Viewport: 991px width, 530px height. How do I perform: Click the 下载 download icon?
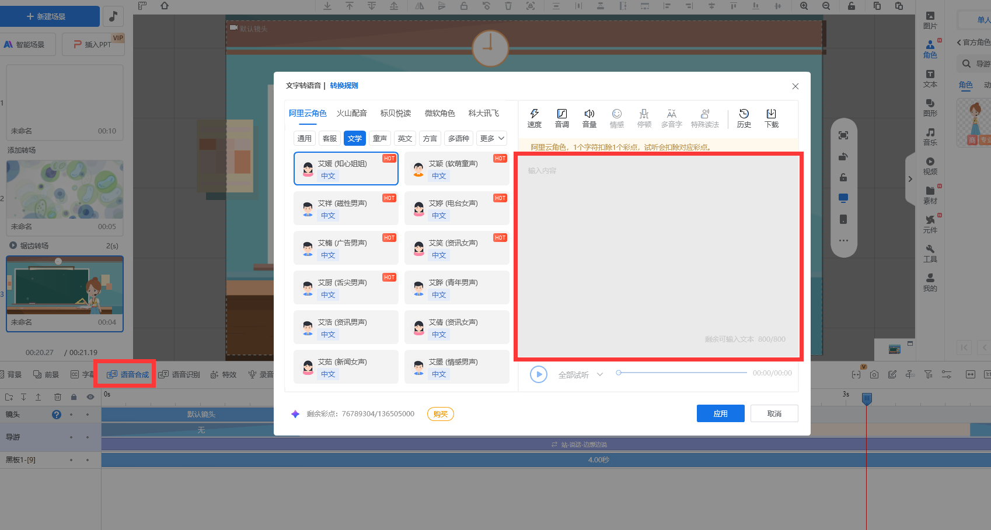coord(771,118)
